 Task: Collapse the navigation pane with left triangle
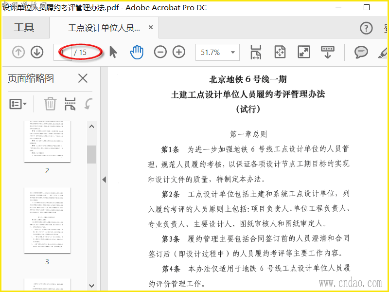[x=104, y=179]
